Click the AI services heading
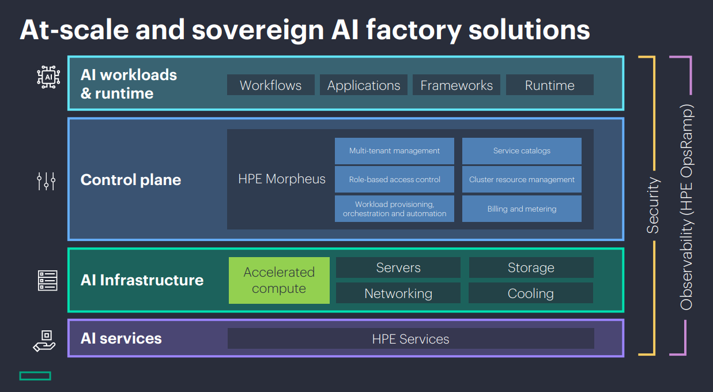Image resolution: width=713 pixels, height=392 pixels. point(121,338)
